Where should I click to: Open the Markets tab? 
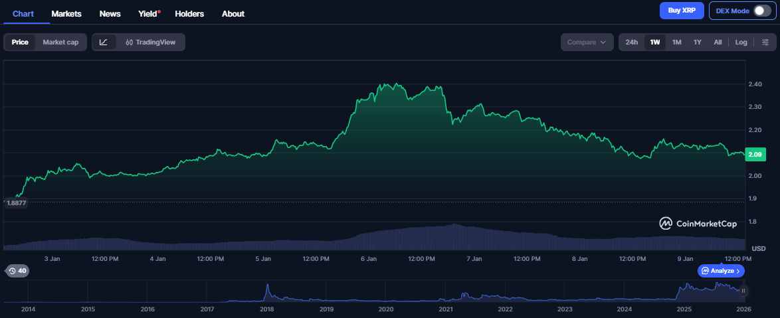(66, 13)
